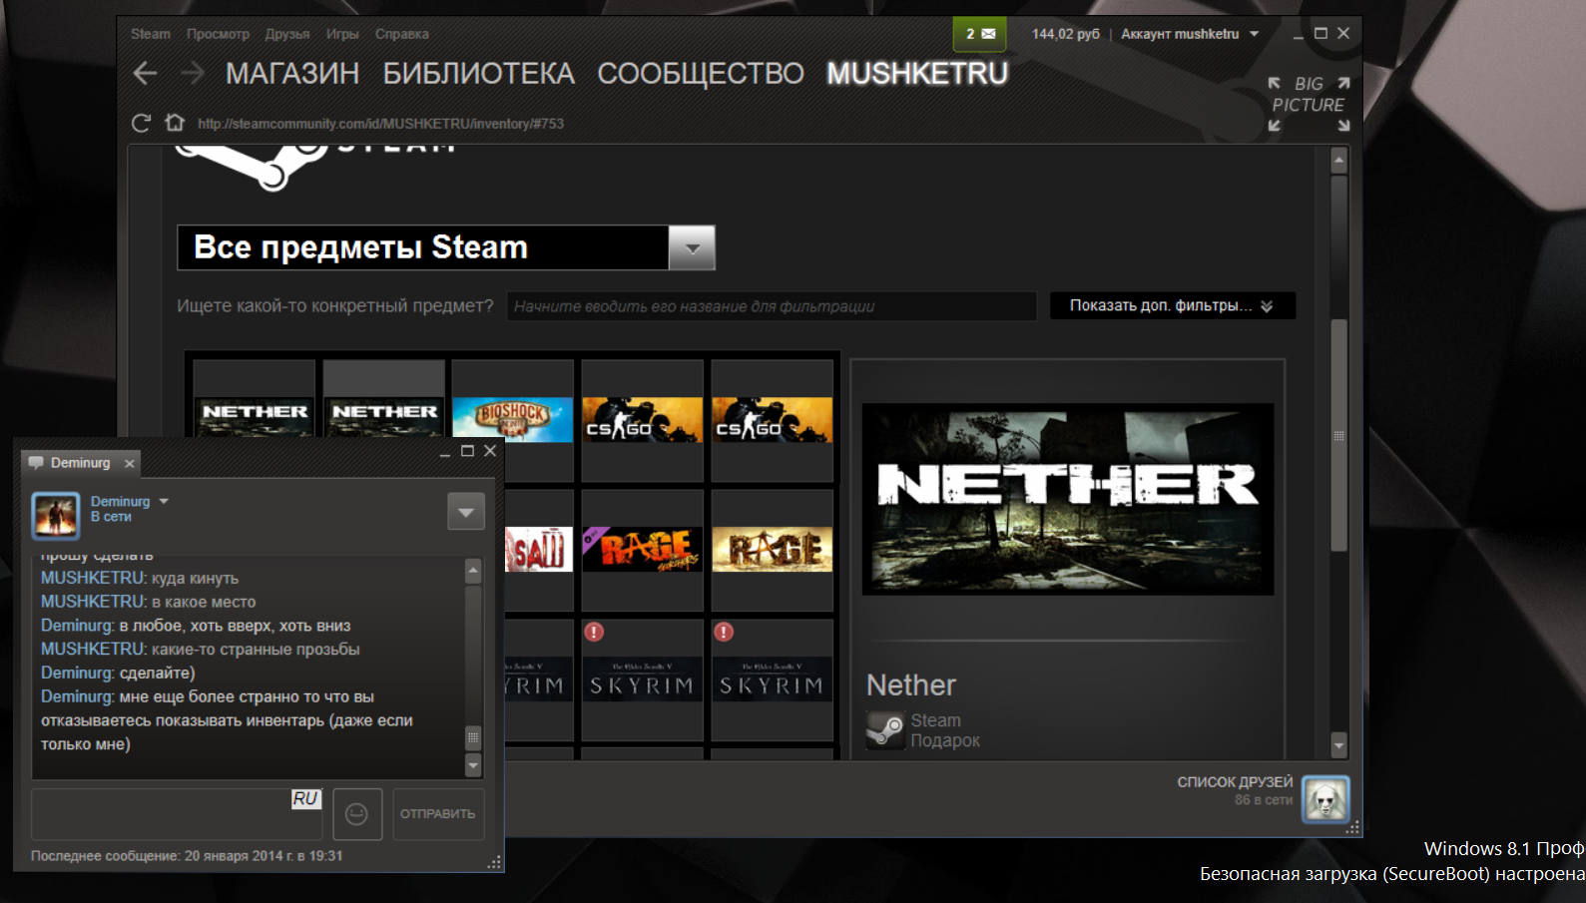The height and width of the screenshot is (903, 1586).
Task: Go to МАГАЗИН section
Action: [292, 73]
